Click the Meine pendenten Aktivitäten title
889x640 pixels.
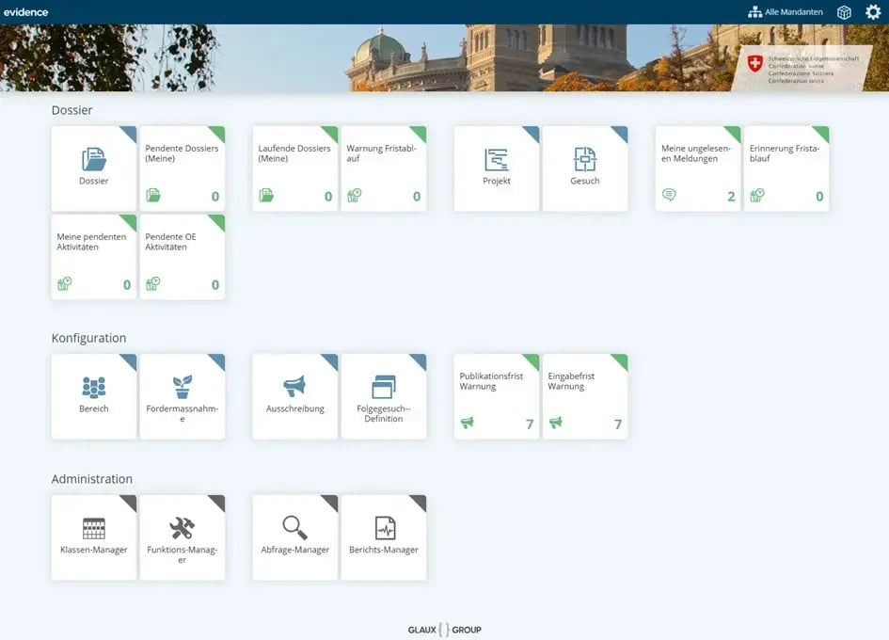pos(91,242)
